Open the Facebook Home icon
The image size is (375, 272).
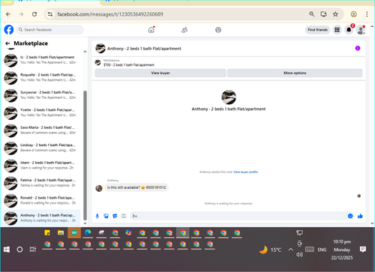(151, 30)
